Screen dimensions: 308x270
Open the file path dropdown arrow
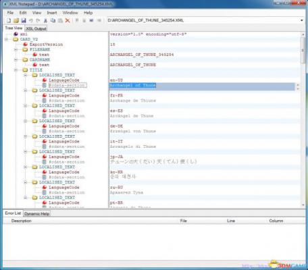302,20
